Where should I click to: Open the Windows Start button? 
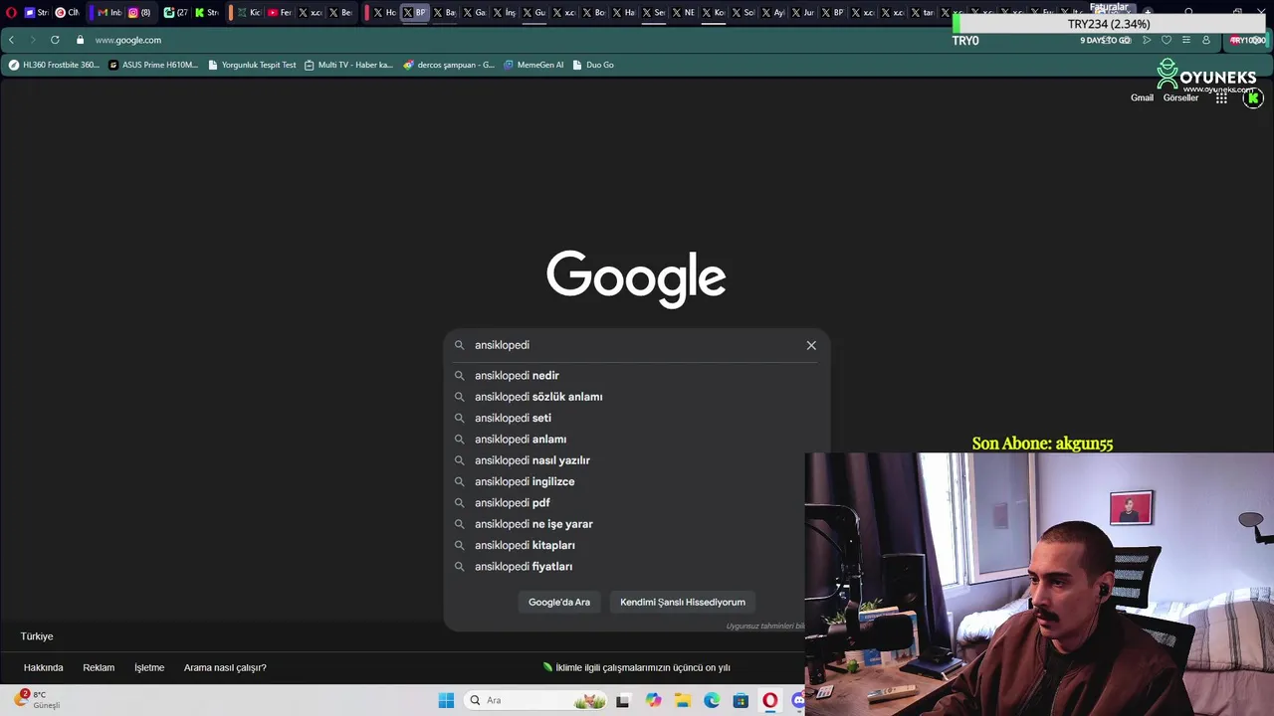[446, 700]
